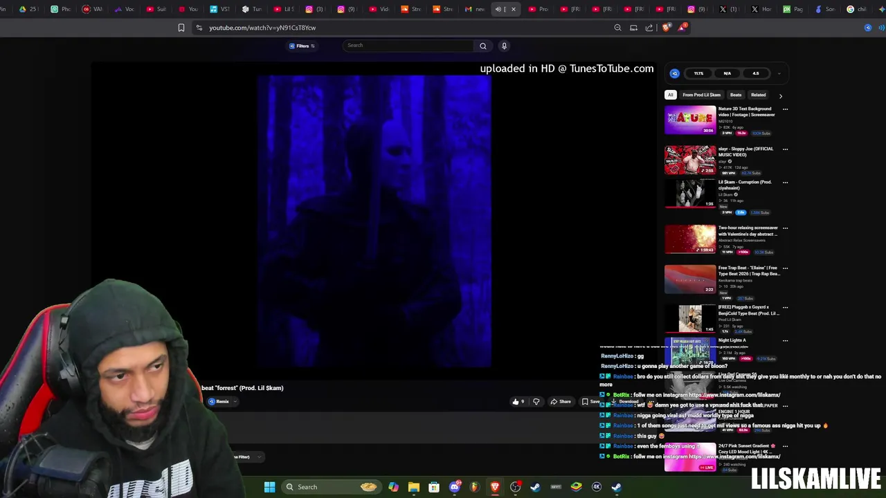886x498 pixels.
Task: Select the 'Beats' filter chip
Action: click(x=736, y=95)
